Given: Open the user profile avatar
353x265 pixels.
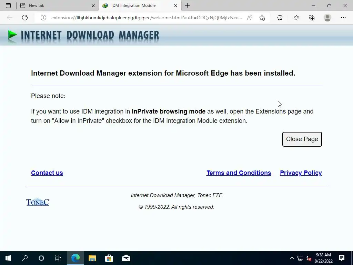Looking at the screenshot, I should (327, 18).
